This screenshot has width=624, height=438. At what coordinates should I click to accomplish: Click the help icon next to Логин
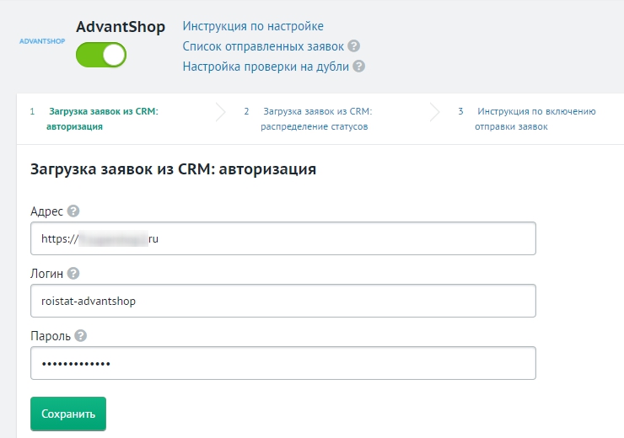pyautogui.click(x=73, y=274)
